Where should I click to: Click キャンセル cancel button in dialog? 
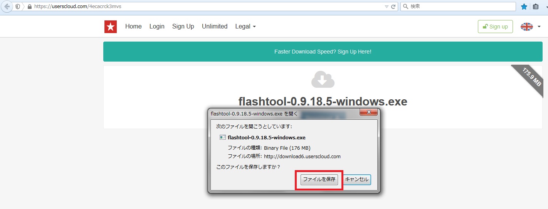pyautogui.click(x=357, y=179)
